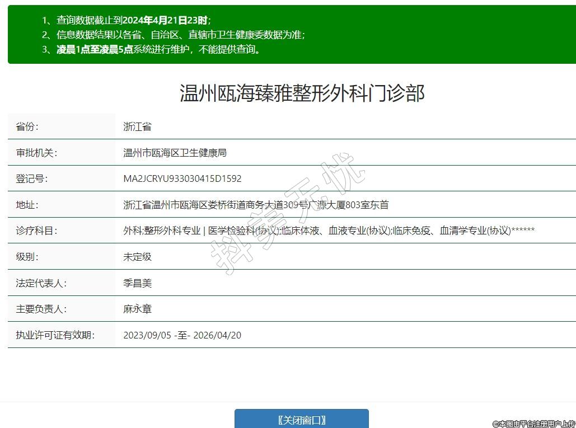Select the value 温州市瓯海区卫生健康局
This screenshot has height=428, width=576.
[175, 153]
